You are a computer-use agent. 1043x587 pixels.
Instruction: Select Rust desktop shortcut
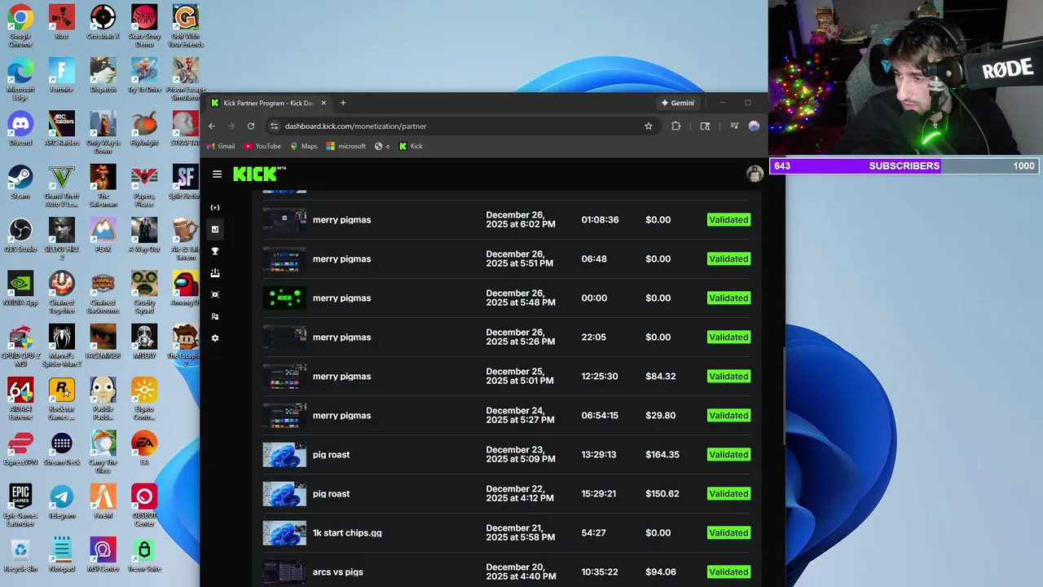[61, 23]
